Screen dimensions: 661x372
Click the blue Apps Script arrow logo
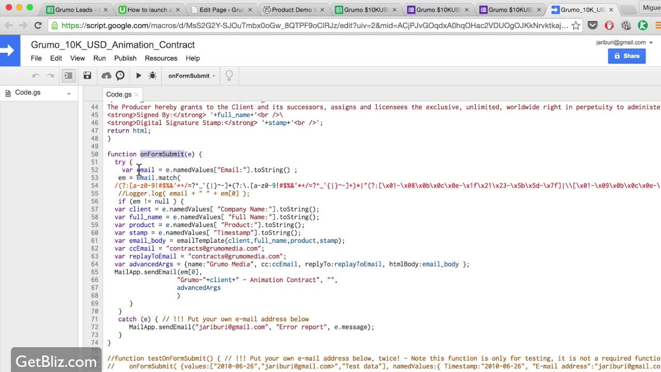10,51
